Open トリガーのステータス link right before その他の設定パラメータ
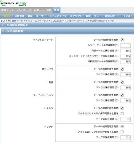 click(76, 21)
